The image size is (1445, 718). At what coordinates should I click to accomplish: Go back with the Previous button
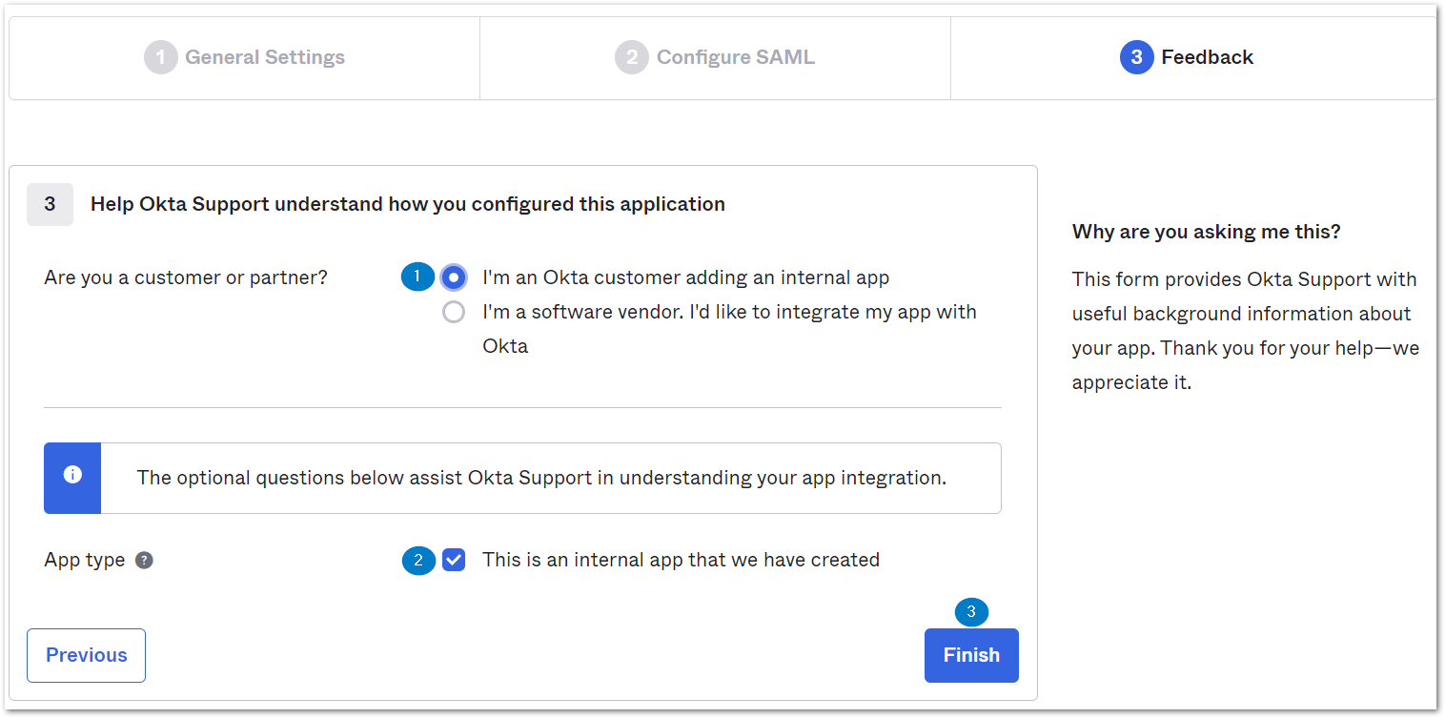click(x=86, y=655)
